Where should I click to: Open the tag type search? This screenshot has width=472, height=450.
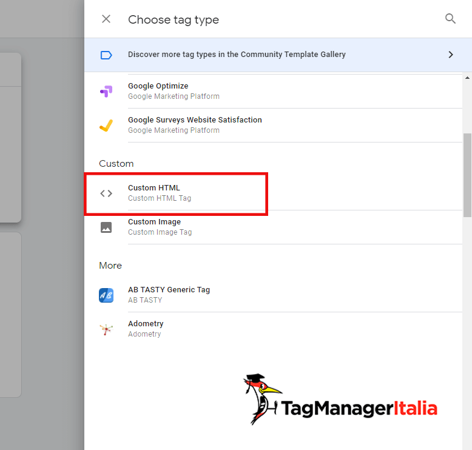(450, 19)
